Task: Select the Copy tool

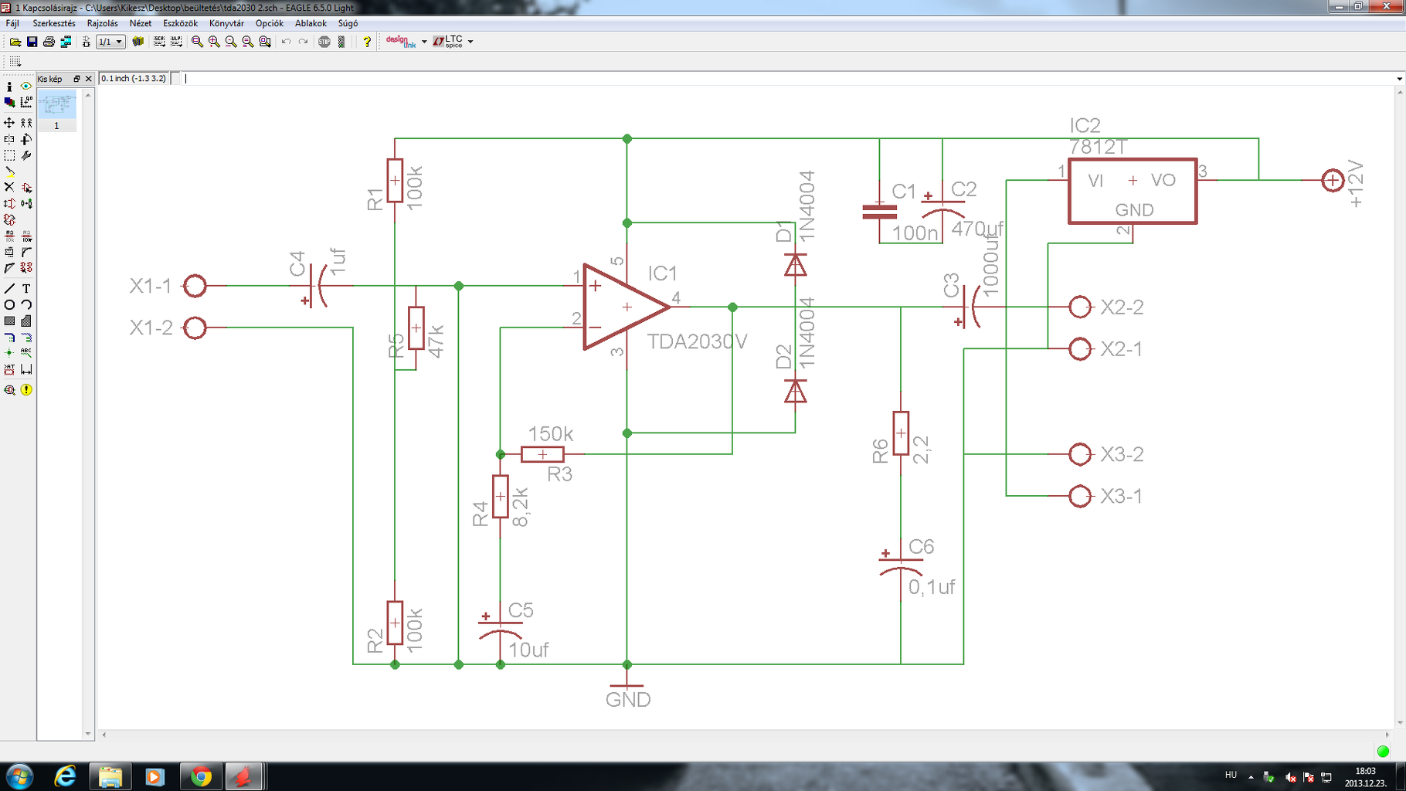Action: pyautogui.click(x=26, y=123)
